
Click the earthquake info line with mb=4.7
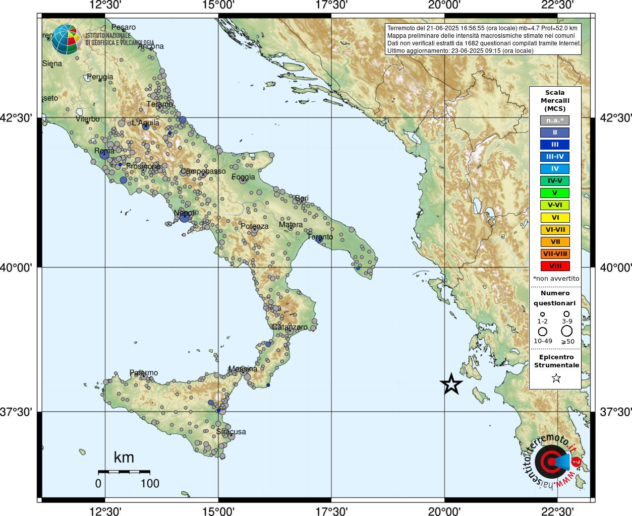pos(482,28)
